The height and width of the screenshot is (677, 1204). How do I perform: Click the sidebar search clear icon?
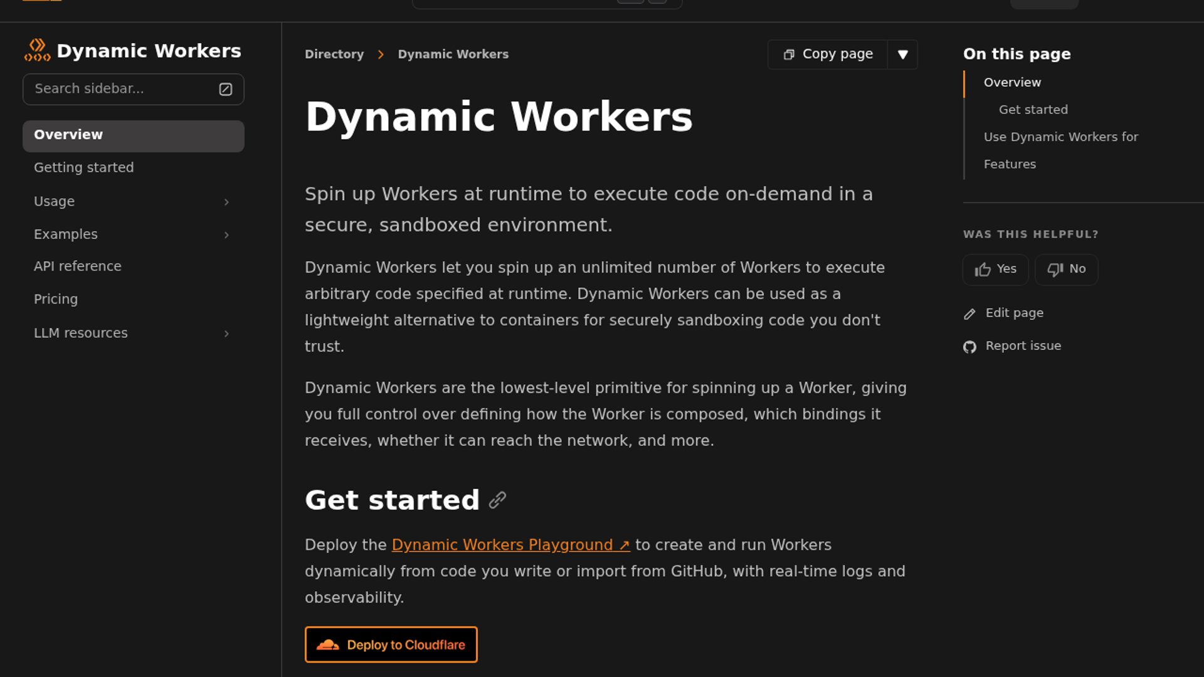pos(226,89)
